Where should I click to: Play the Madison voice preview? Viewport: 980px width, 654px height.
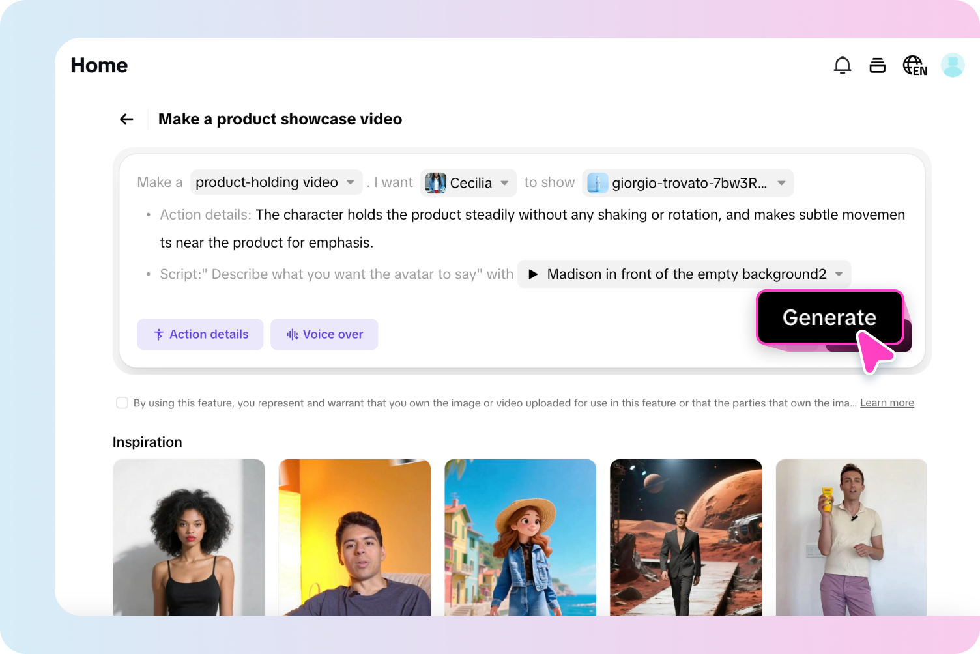point(533,274)
